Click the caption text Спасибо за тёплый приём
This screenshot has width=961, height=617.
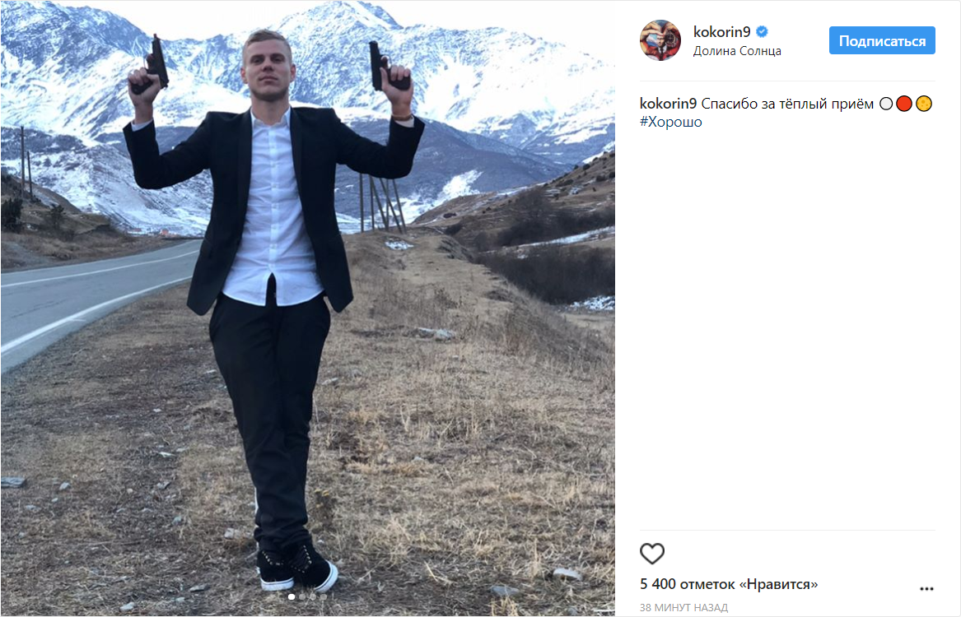[x=787, y=104]
